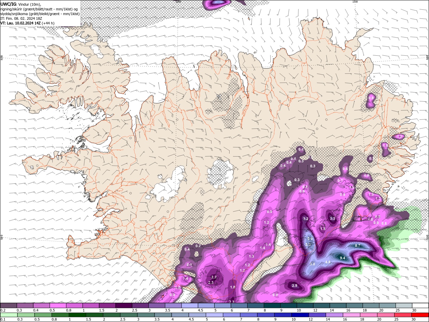Click the 0.7 value on the map
The width and height of the screenshot is (429, 322).
point(340,180)
